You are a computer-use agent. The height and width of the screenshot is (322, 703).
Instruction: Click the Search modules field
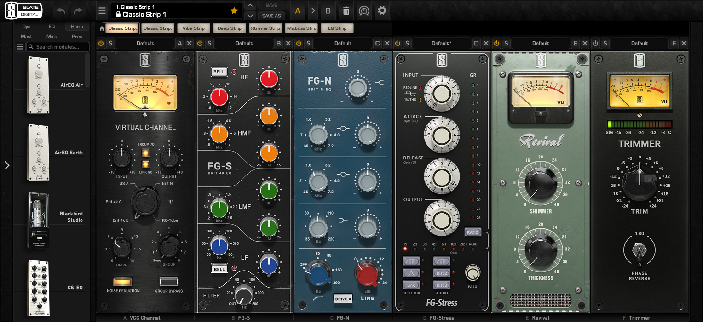[x=58, y=47]
